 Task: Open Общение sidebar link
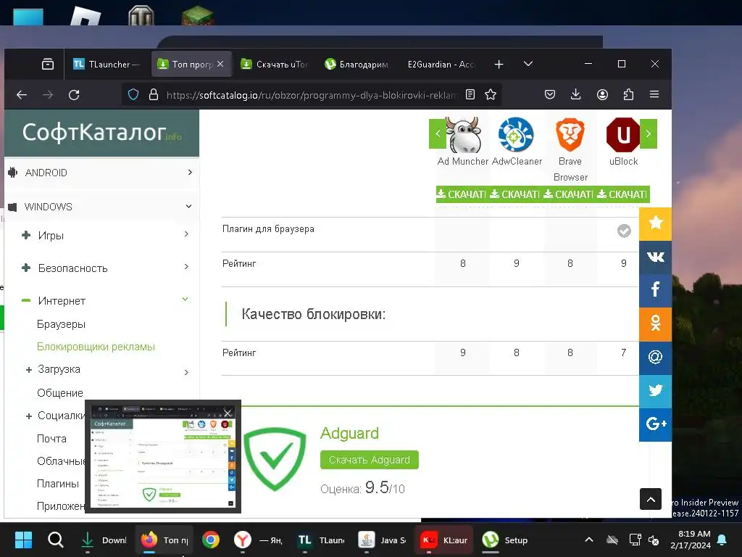tap(60, 393)
